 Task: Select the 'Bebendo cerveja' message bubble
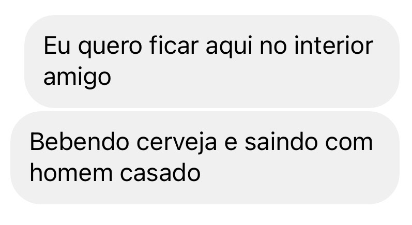205,158
